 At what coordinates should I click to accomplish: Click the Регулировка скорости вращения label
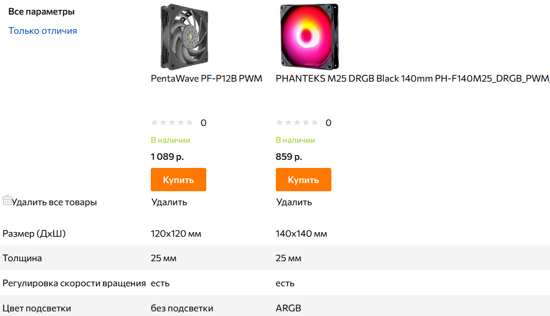click(74, 283)
